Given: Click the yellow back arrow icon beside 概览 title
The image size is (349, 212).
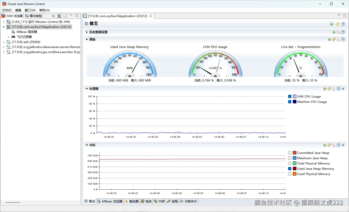Looking at the screenshot, I should pyautogui.click(x=337, y=24).
